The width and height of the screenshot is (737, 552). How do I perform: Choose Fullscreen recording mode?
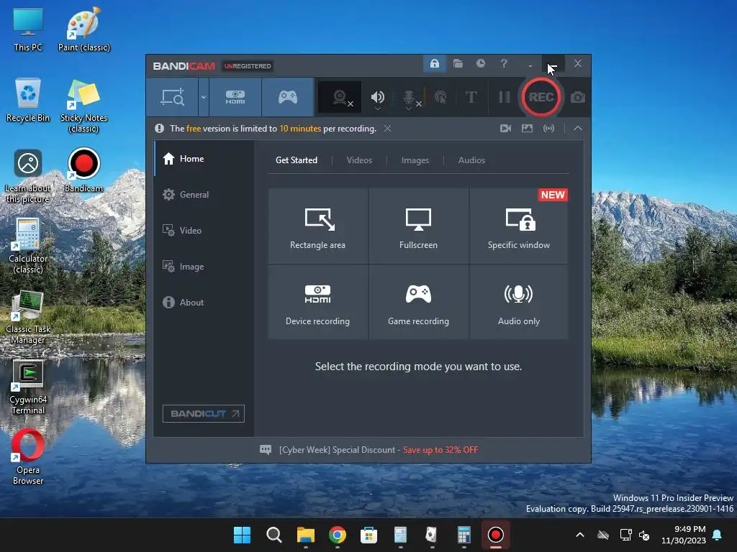point(418,226)
